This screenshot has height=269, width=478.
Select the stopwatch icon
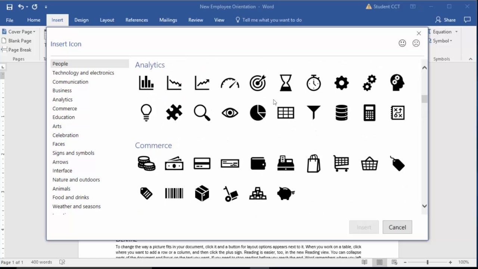(x=314, y=83)
